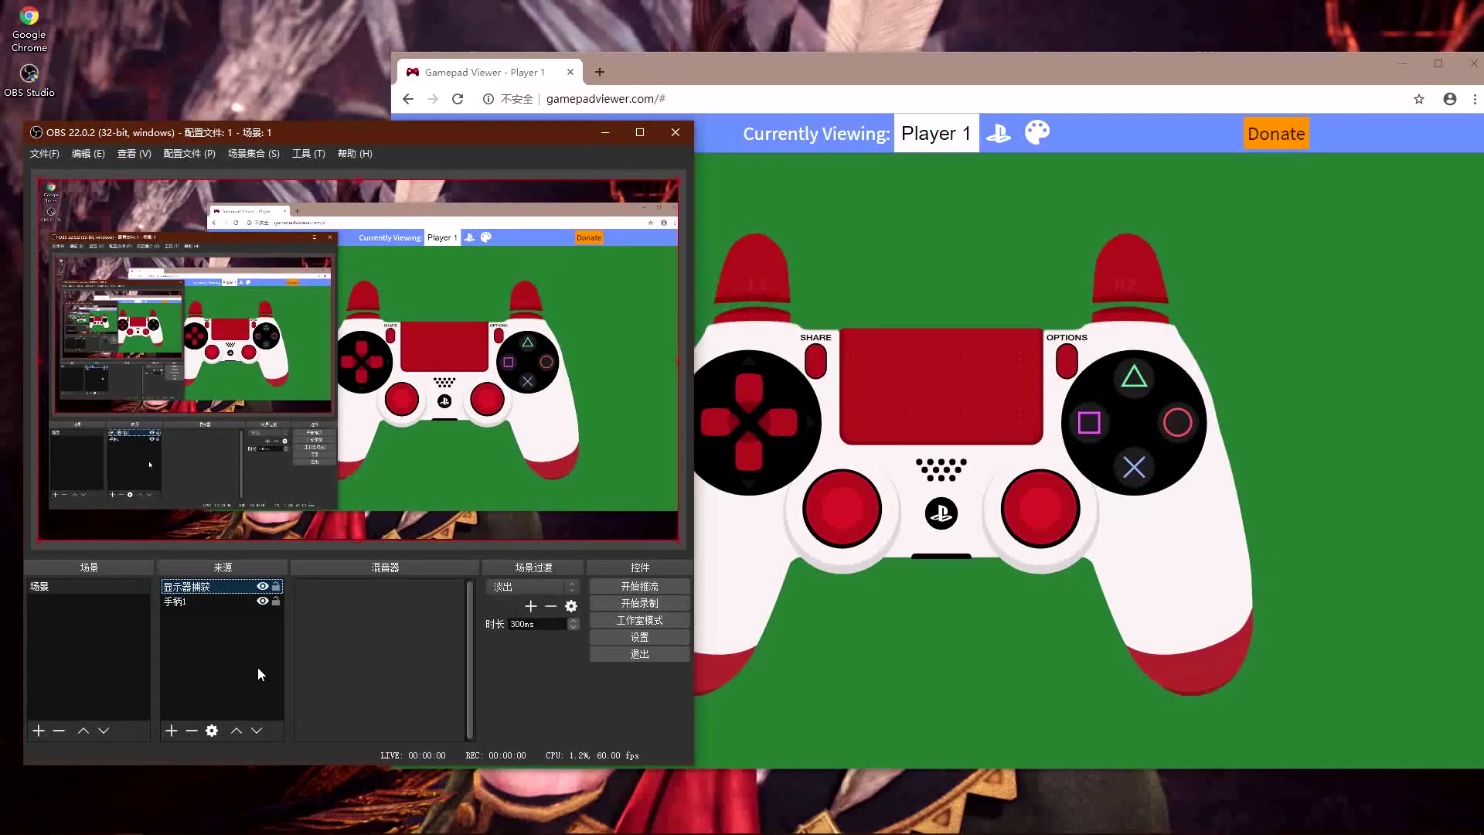This screenshot has height=835, width=1484.
Task: Click the color palette icon next to PS logo
Action: point(1037,132)
